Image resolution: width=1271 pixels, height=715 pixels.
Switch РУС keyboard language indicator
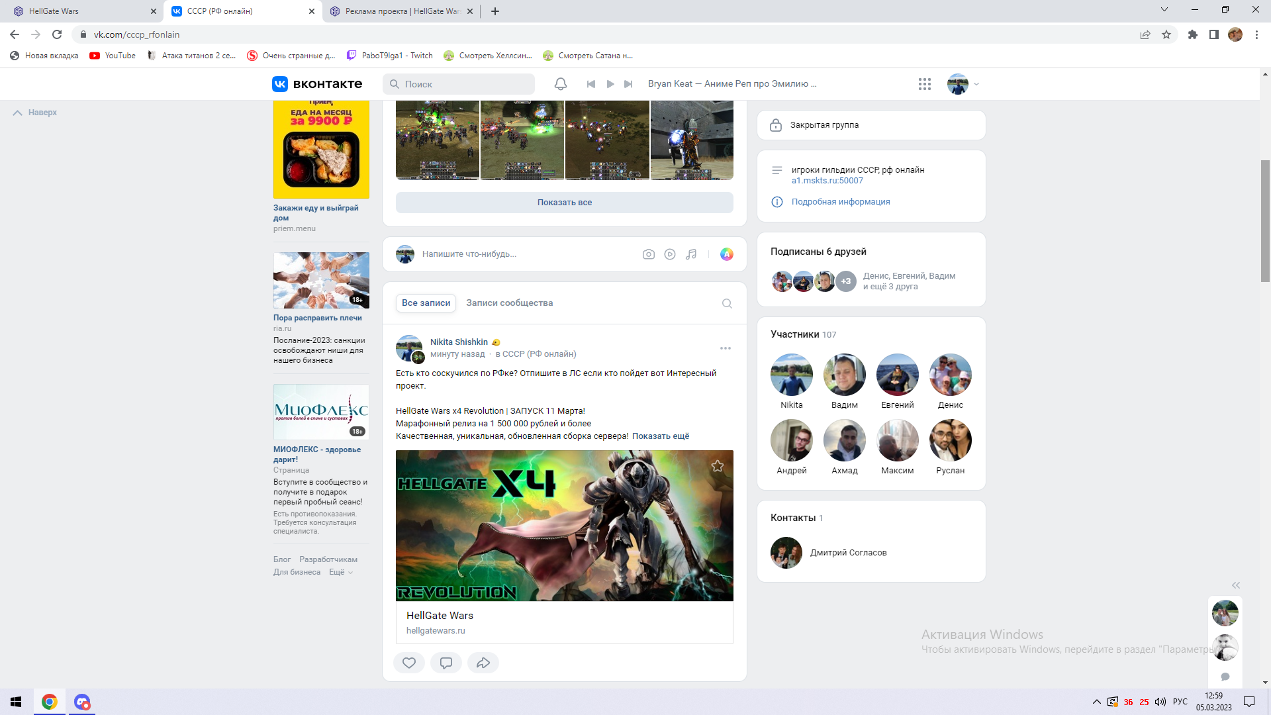click(1180, 702)
